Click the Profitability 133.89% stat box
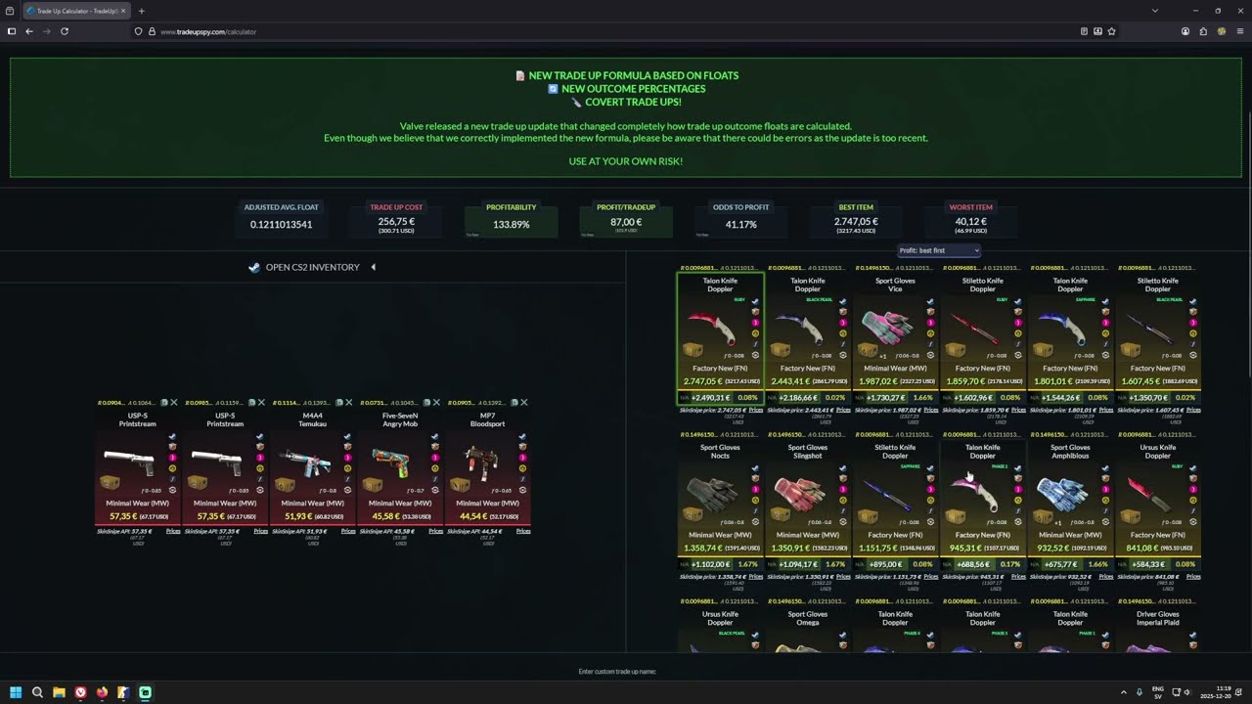 pos(512,220)
